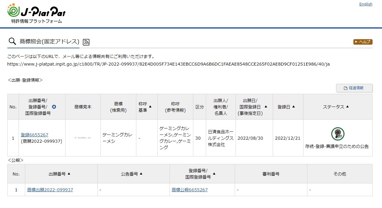
Task: Sort 公報 table by 公告番号
Action: point(141,174)
